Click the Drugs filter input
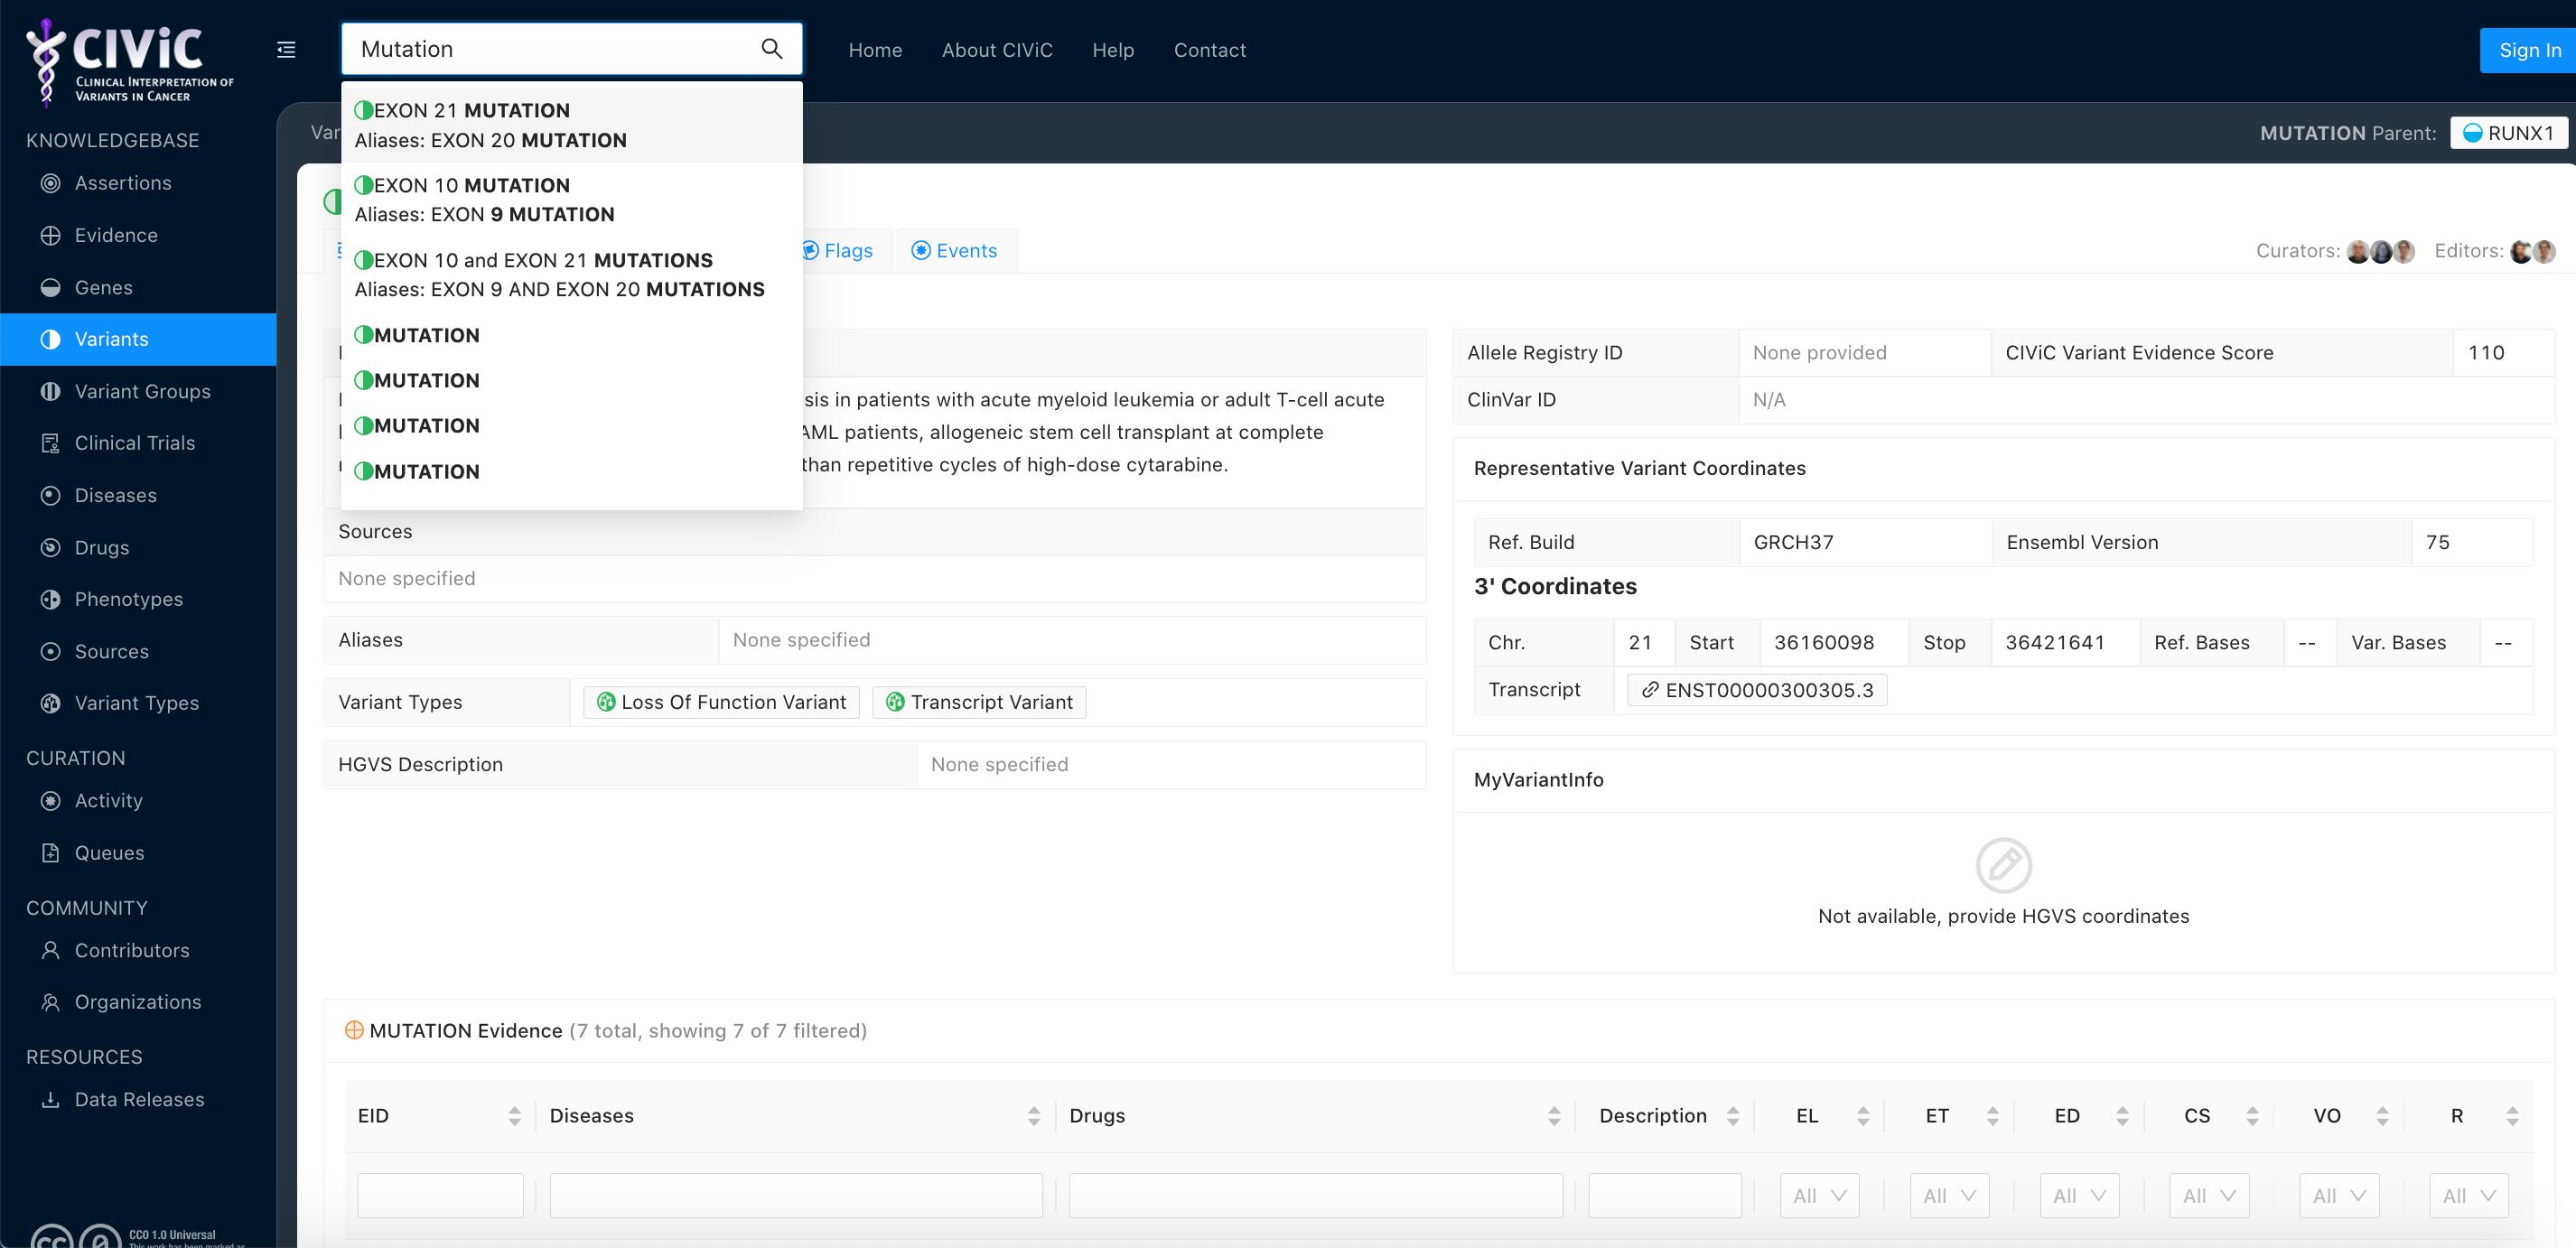 [1316, 1195]
